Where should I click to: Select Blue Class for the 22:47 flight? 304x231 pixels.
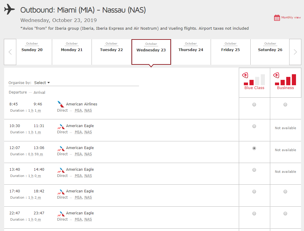[x=254, y=213]
